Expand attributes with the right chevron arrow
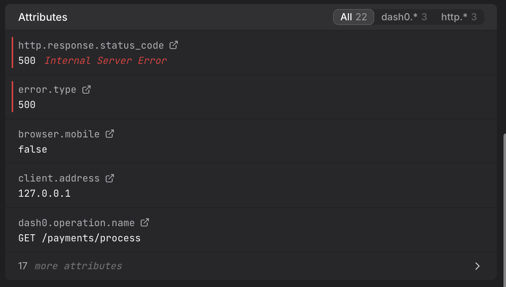This screenshot has height=287, width=506. 477,266
